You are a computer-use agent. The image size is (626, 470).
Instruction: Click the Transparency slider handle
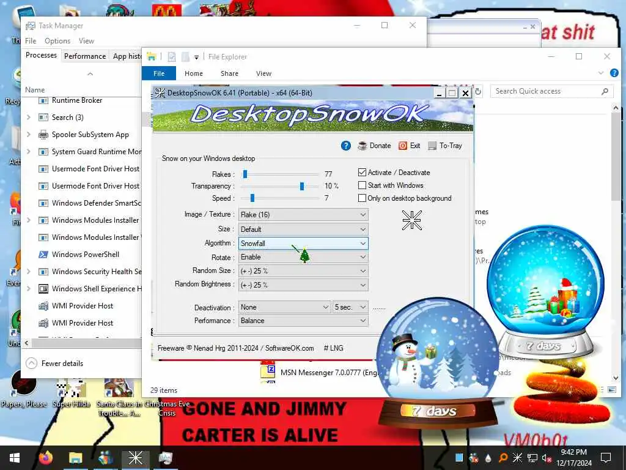(302, 186)
